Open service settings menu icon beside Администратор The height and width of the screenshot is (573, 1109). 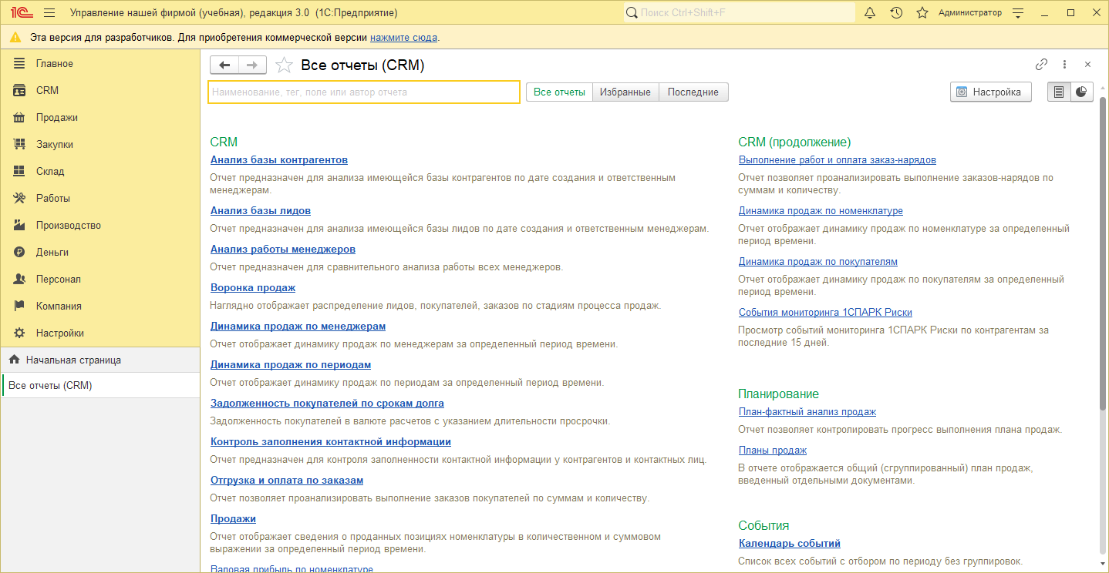(x=1019, y=13)
